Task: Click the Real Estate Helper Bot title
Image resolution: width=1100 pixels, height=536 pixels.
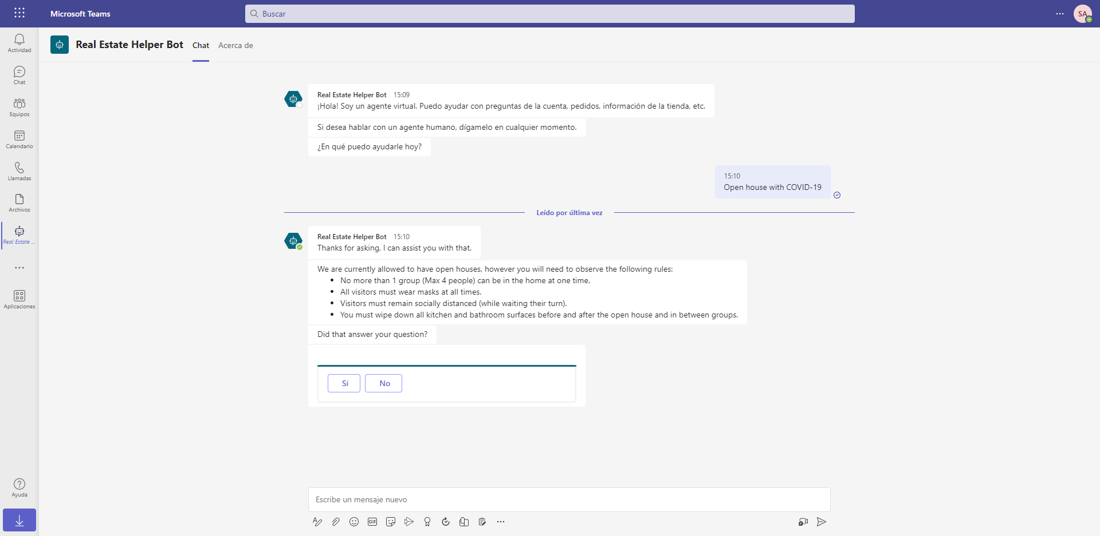Action: pyautogui.click(x=129, y=45)
